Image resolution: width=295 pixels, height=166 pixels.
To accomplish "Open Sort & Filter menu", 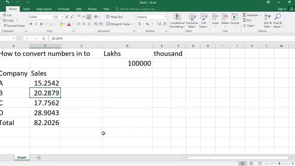I will tap(267, 21).
